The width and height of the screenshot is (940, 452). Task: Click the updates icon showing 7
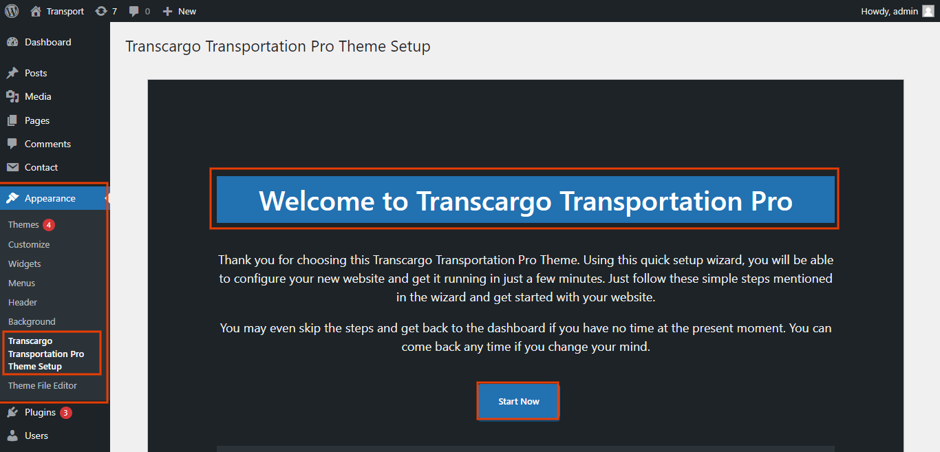[101, 11]
